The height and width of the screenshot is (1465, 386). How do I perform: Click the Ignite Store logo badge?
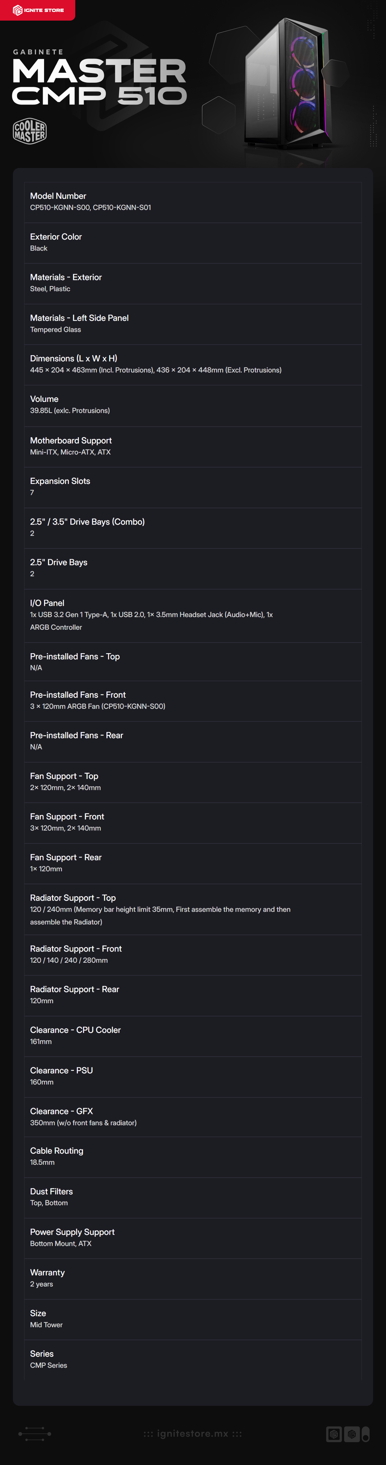pyautogui.click(x=38, y=10)
